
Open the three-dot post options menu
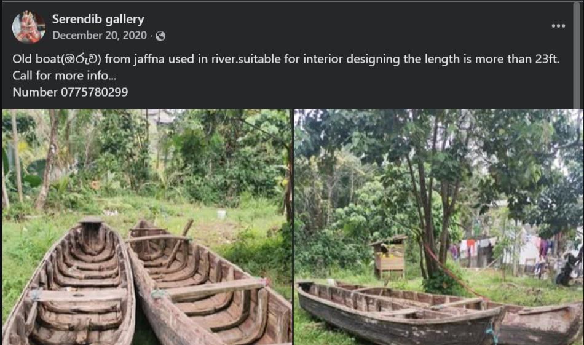(558, 26)
